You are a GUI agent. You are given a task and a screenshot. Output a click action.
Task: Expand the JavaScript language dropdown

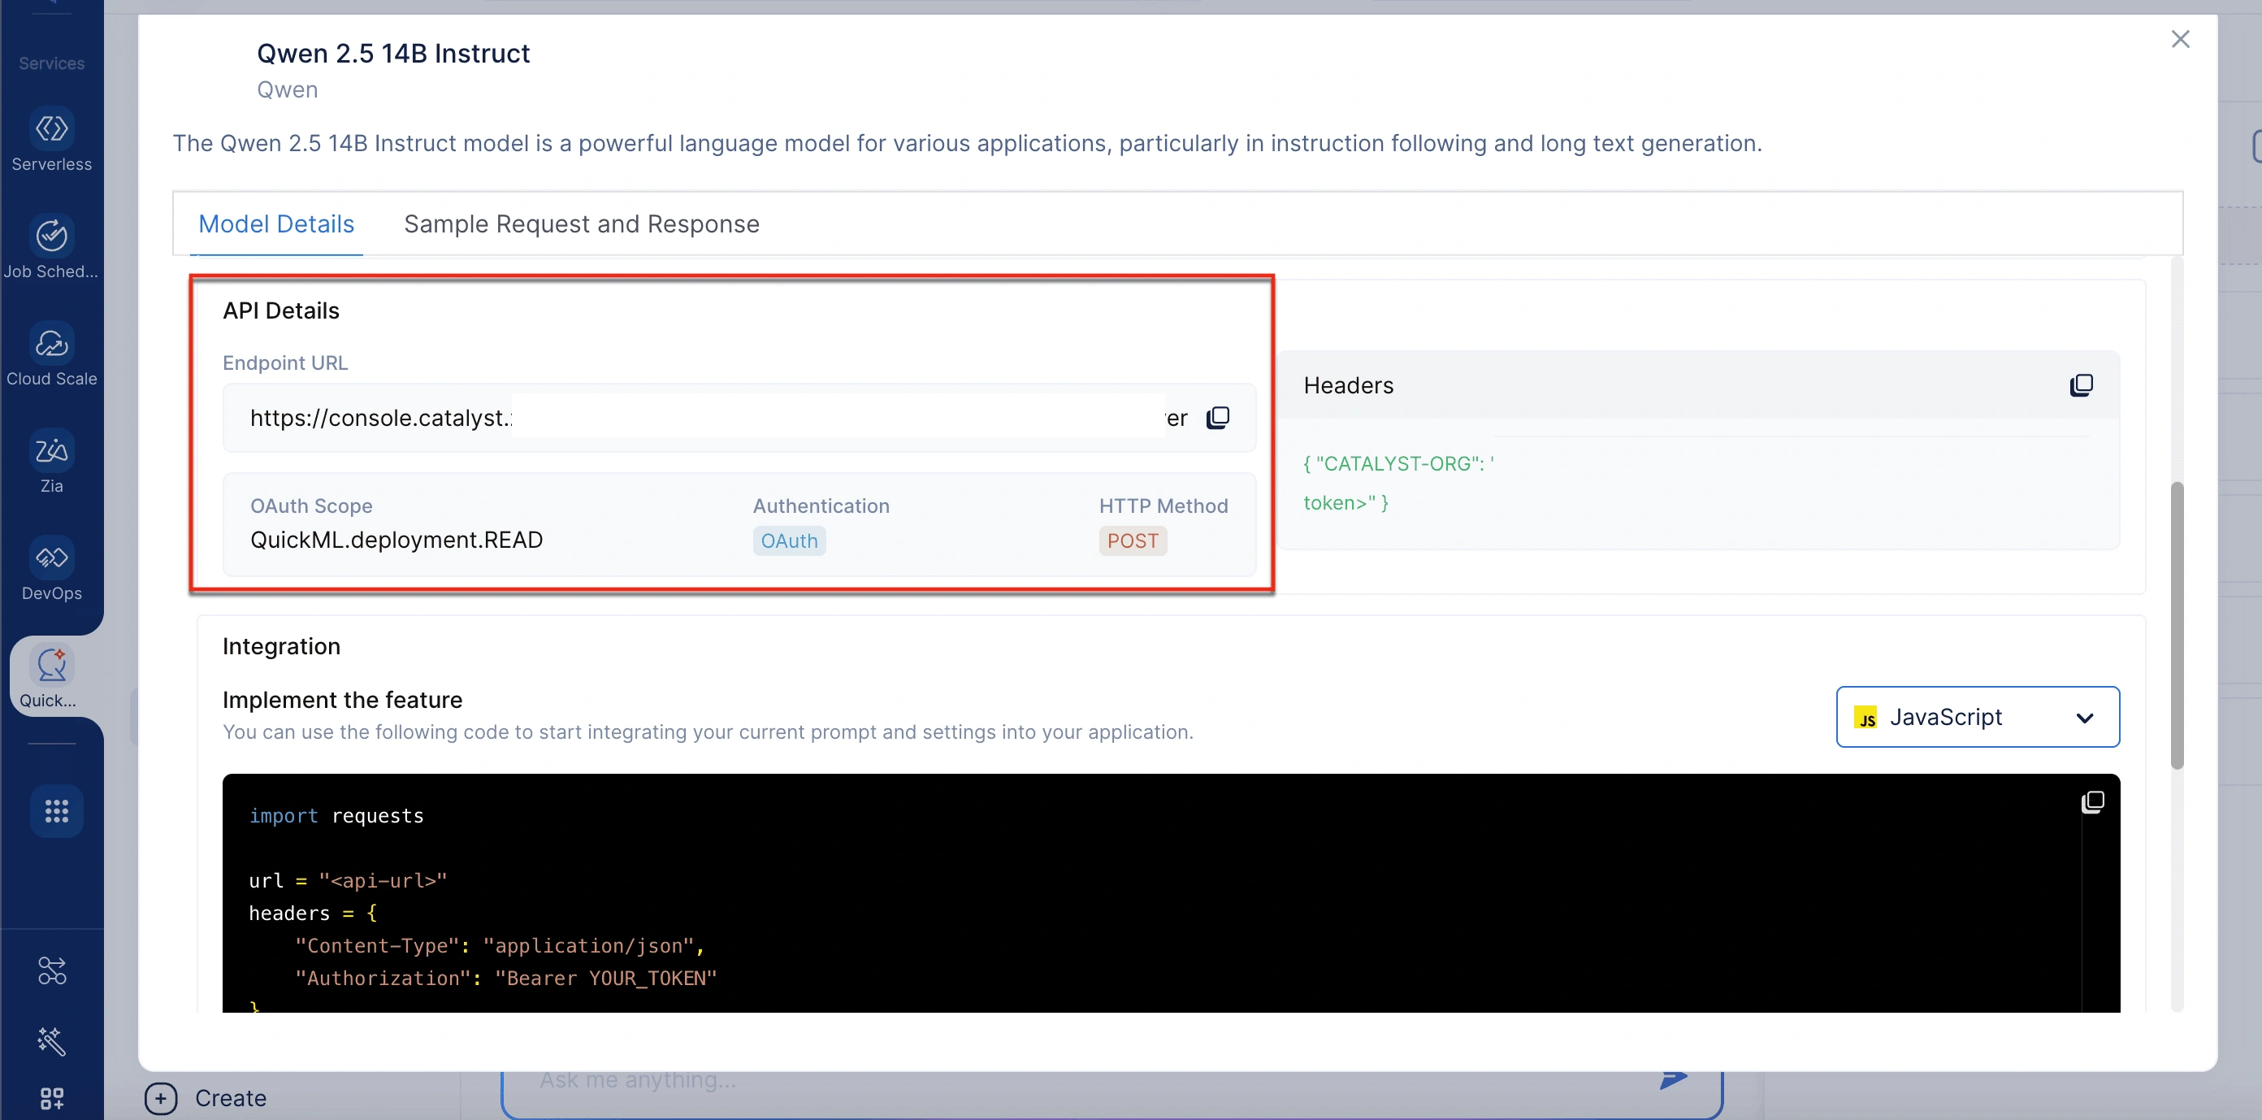click(x=1978, y=717)
